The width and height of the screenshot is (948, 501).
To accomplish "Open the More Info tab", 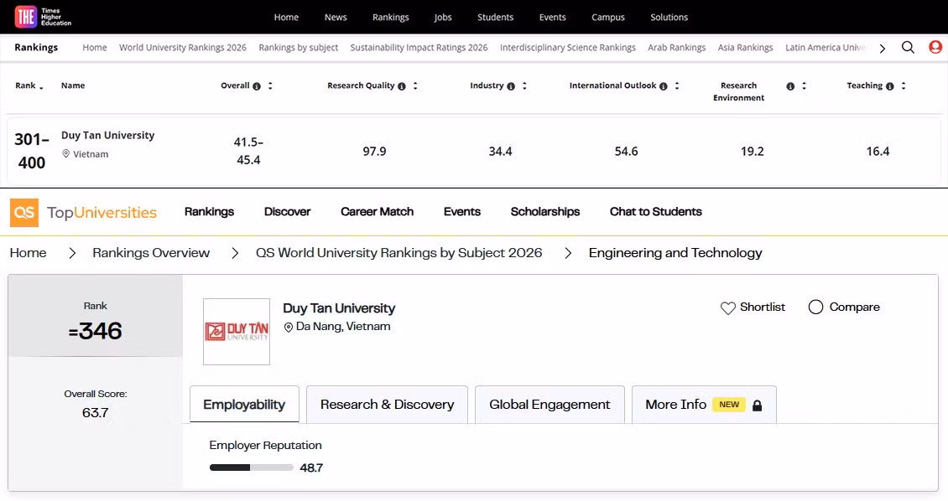I will pos(704,405).
